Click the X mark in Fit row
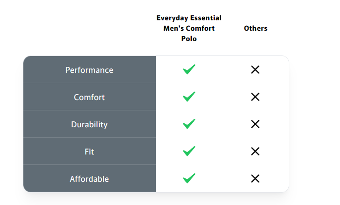The image size is (340, 205). click(x=255, y=152)
